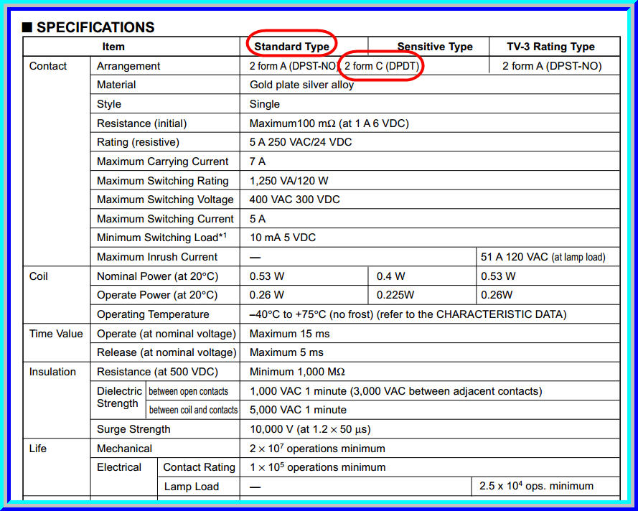Select the 400 VAC 300 VDC value

[294, 200]
